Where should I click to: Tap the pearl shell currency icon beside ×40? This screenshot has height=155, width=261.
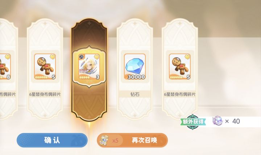[217, 121]
